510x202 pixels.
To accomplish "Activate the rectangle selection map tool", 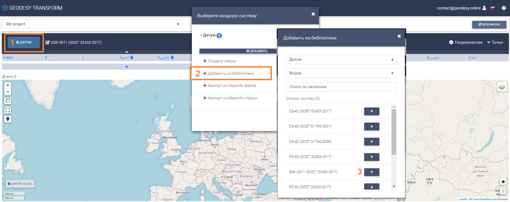I will (x=8, y=101).
